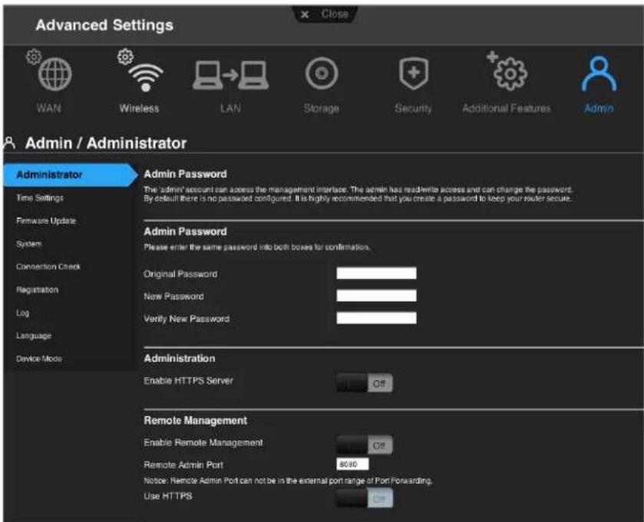Click the Admin label
Viewport: 644px width, 522px height.
599,109
